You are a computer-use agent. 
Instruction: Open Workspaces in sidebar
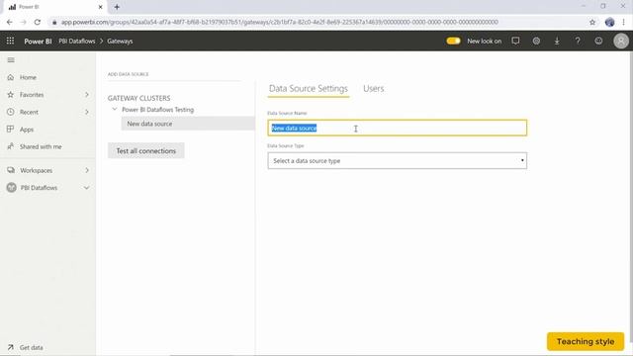36,170
